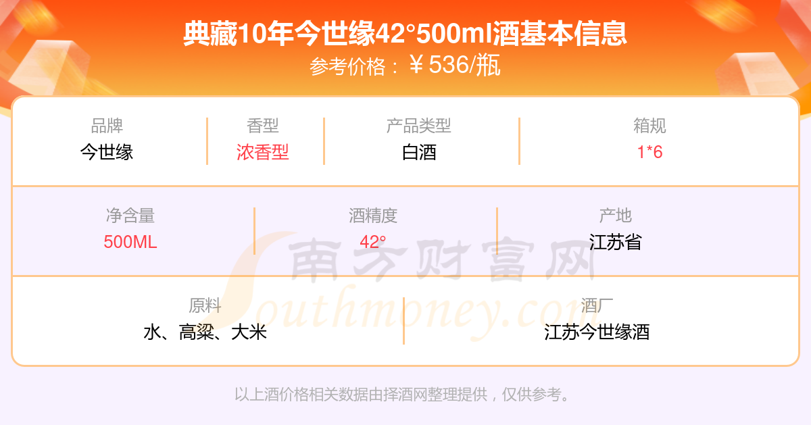Image resolution: width=811 pixels, height=425 pixels.
Task: Click the 品牌 label
Action: click(107, 126)
